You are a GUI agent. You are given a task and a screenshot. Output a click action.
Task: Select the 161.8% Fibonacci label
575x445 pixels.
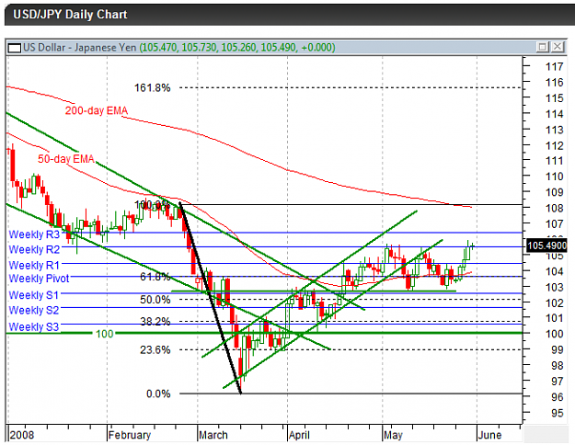[x=153, y=88]
